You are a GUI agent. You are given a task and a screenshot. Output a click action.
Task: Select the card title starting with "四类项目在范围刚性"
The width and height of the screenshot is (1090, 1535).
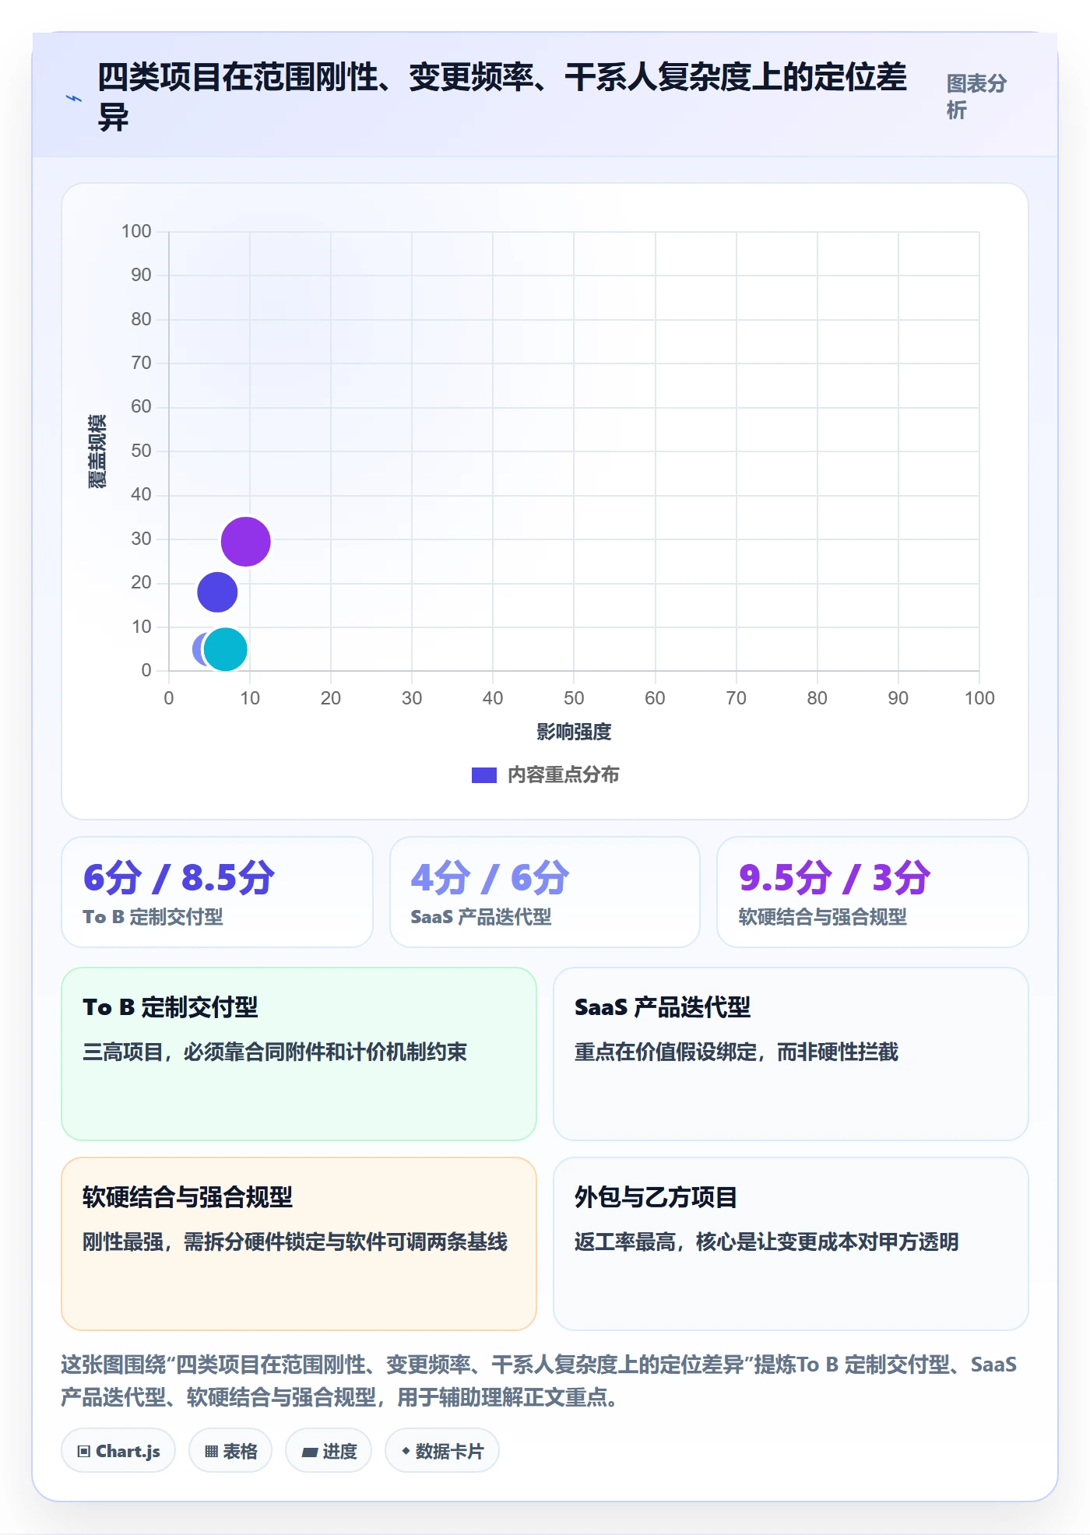pos(502,97)
